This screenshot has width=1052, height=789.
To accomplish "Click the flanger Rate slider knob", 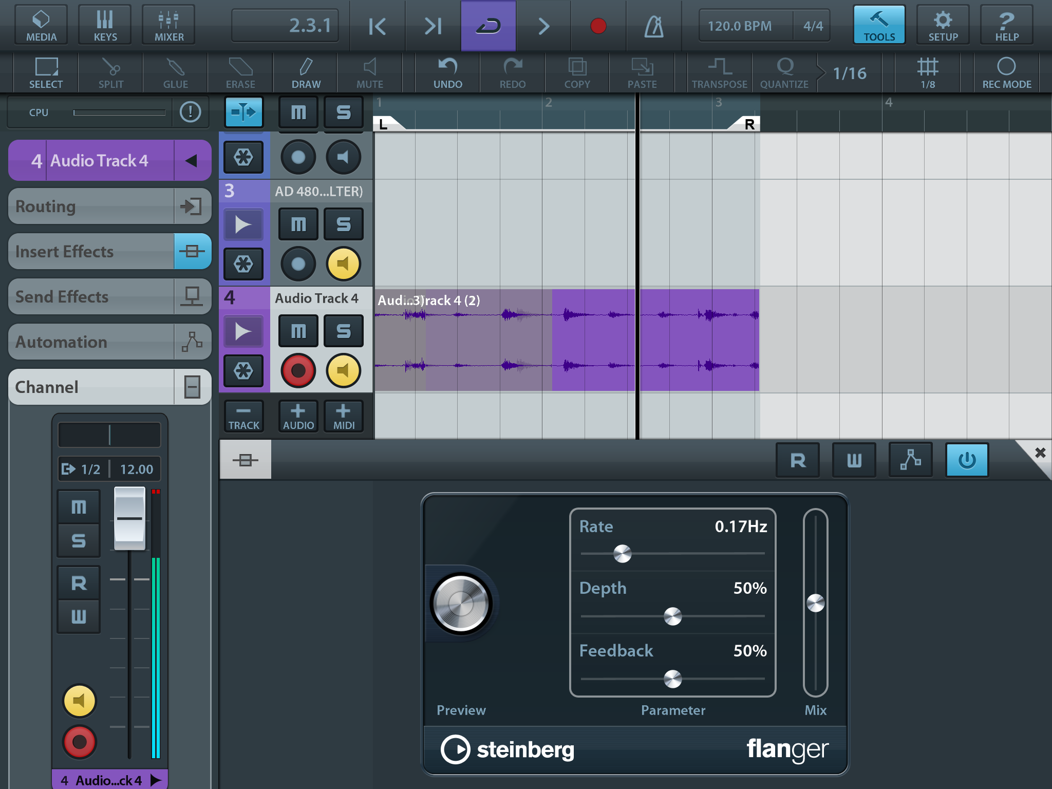I will point(623,554).
